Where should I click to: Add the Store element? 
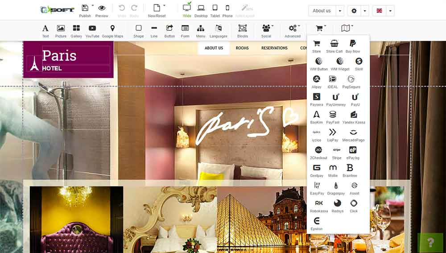(x=317, y=46)
